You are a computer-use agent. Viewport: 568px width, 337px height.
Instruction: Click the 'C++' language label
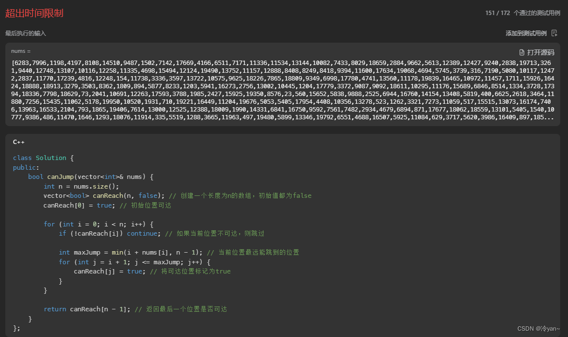point(19,142)
